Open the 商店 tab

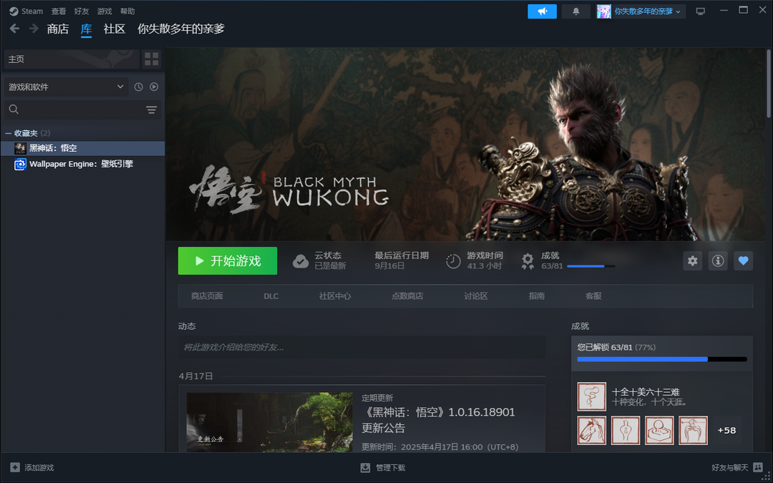pos(58,29)
